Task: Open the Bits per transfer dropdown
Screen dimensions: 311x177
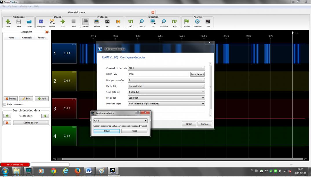Action: pos(167,80)
